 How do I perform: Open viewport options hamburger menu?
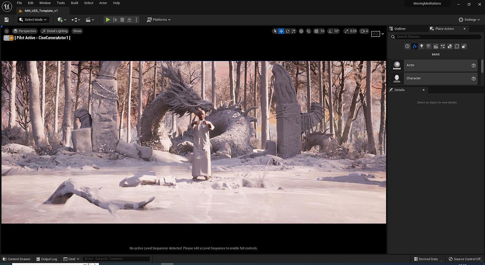[6, 31]
